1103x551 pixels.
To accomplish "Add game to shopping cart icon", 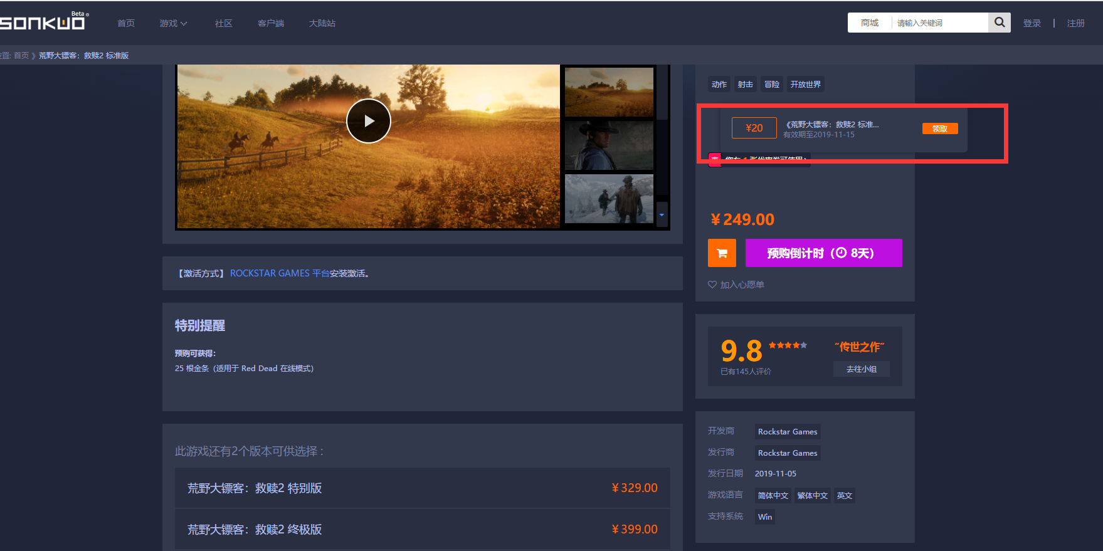I will (722, 253).
